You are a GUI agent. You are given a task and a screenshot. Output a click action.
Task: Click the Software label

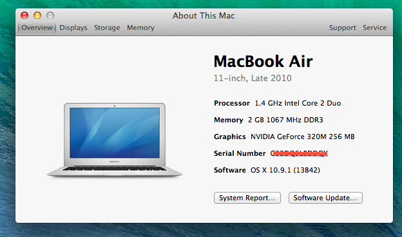[230, 170]
